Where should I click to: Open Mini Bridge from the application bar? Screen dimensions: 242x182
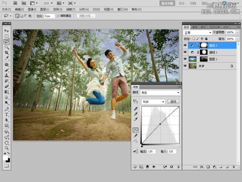click(24, 3)
